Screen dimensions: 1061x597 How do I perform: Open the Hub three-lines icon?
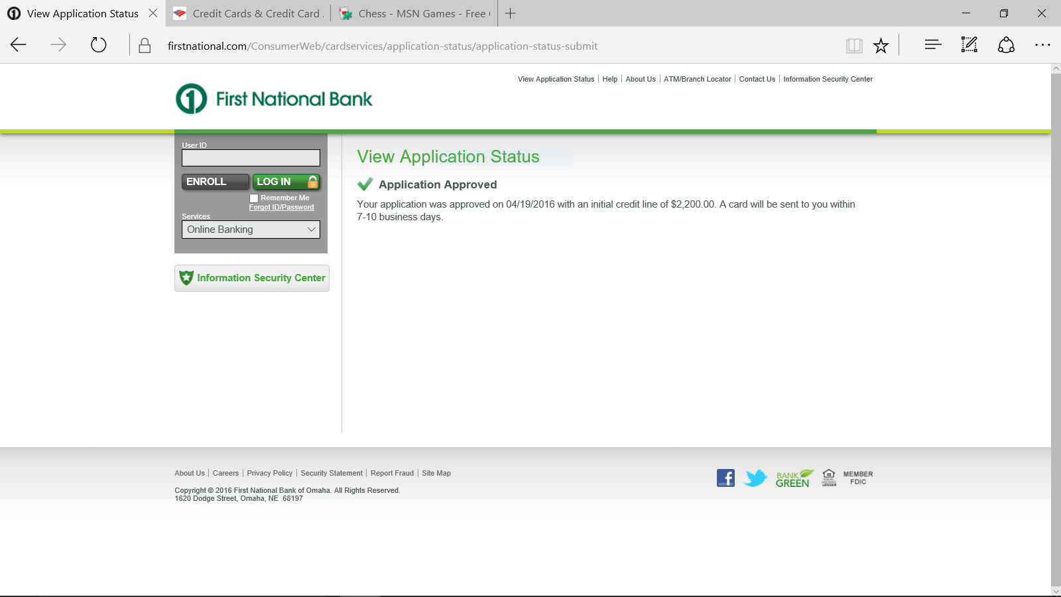(933, 45)
